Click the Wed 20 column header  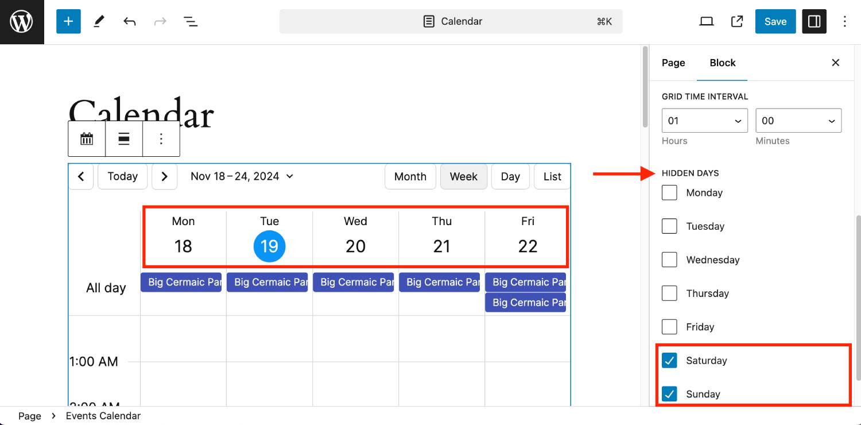tap(355, 235)
